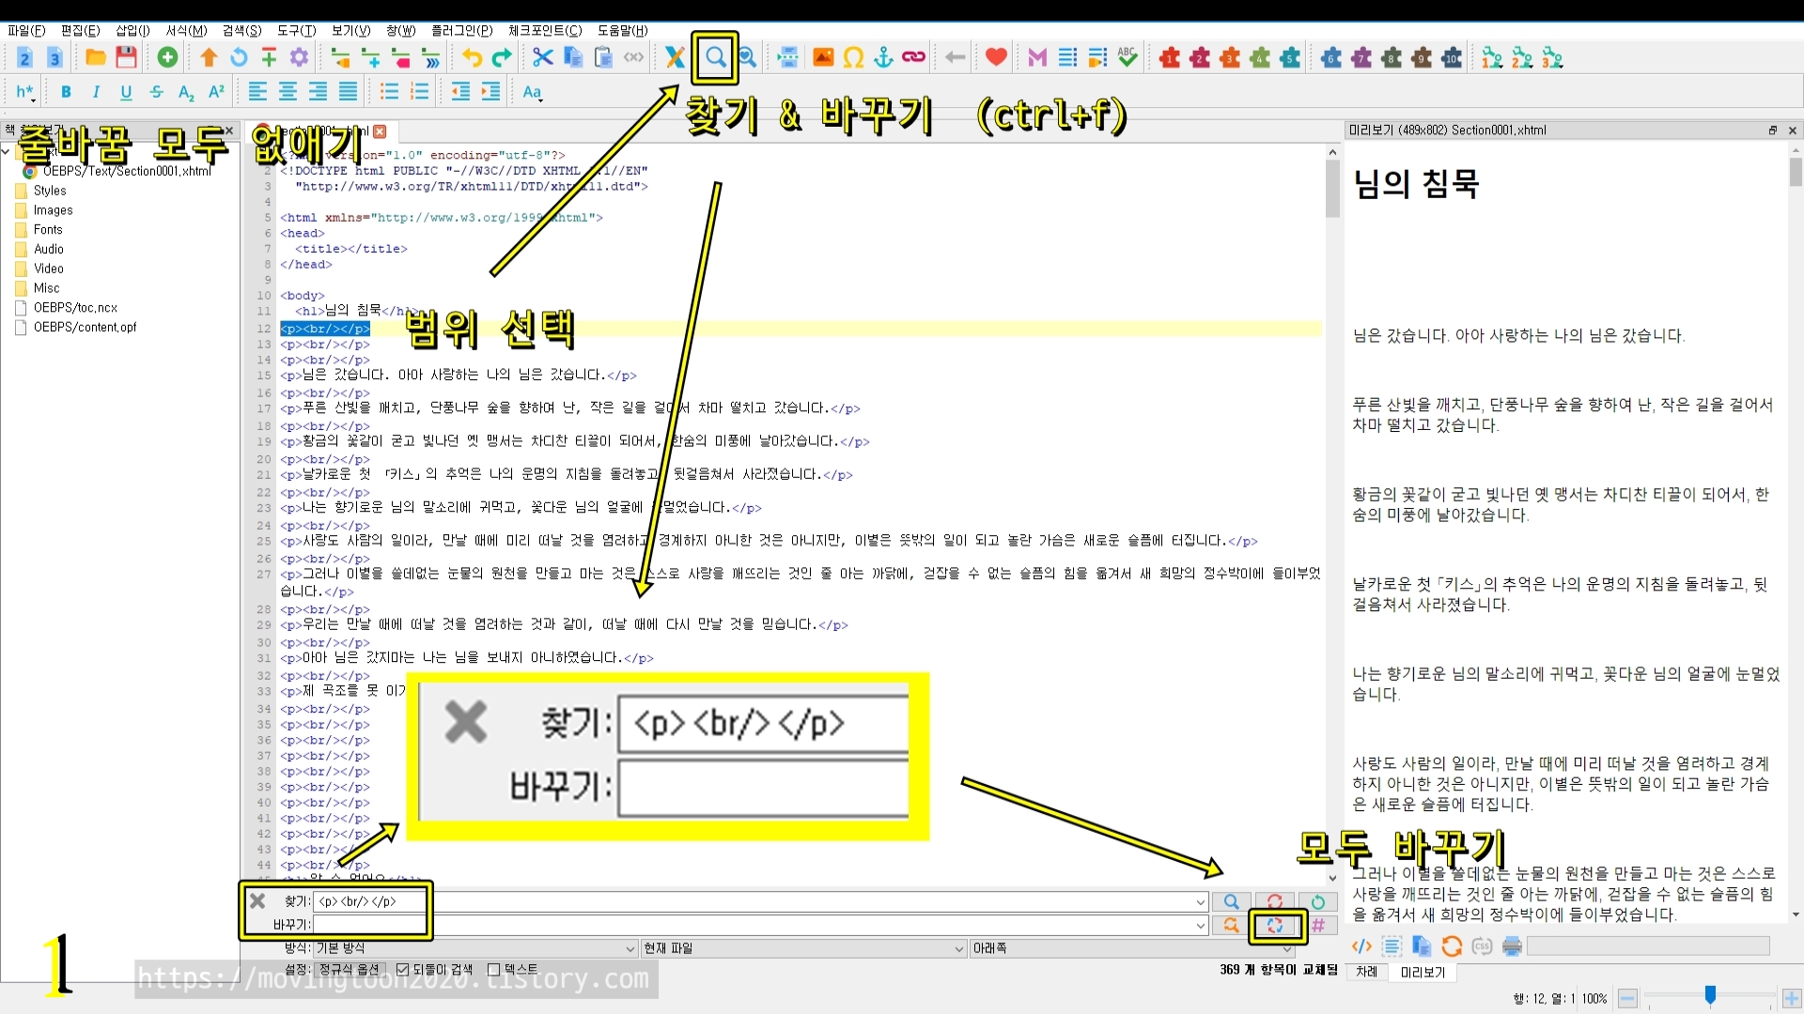
Task: Select OEBPS/toc.ncx file
Action: 75,308
